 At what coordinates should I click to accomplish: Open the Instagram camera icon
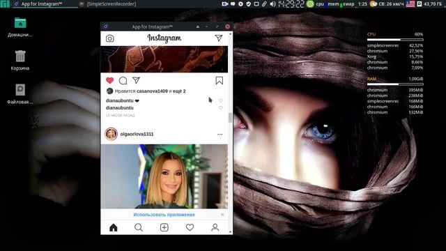point(110,38)
